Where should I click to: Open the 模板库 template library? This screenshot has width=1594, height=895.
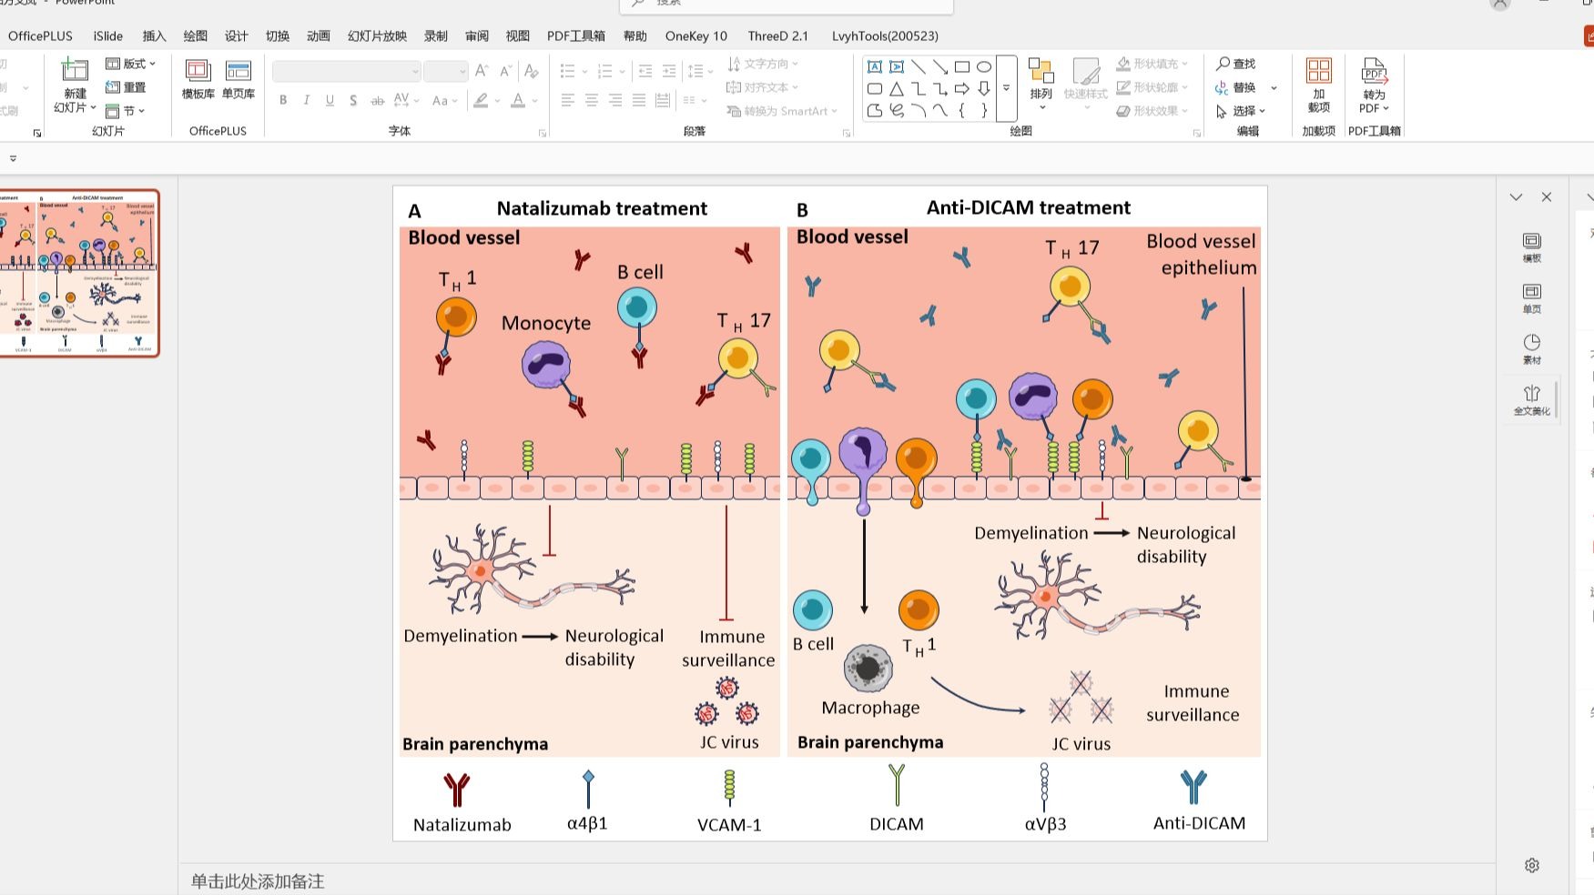tap(198, 79)
